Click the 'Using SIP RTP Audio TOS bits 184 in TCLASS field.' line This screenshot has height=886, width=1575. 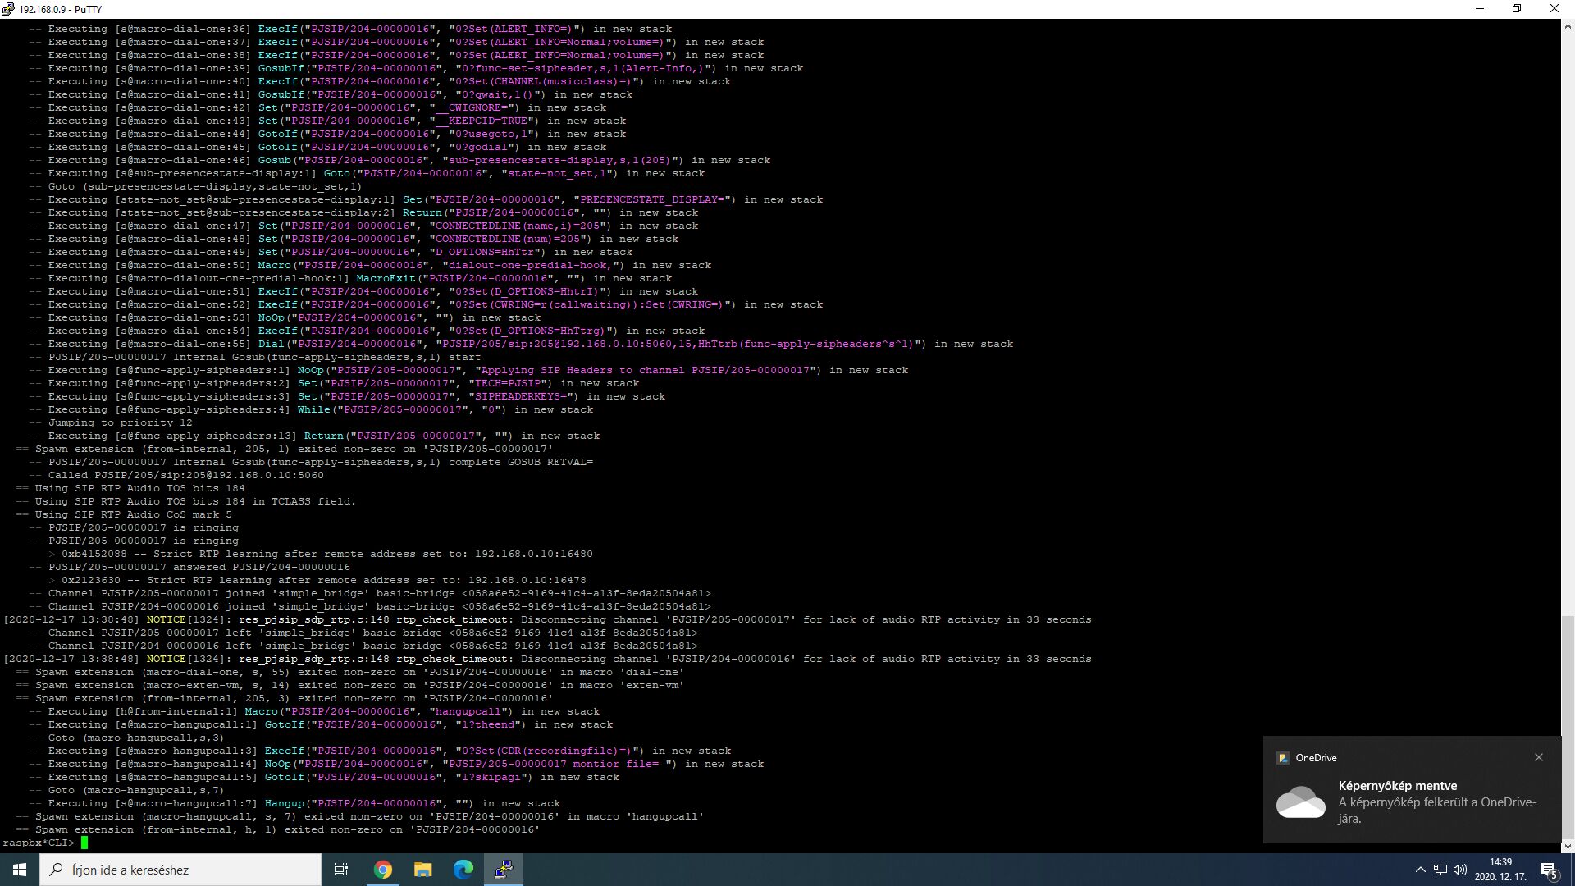point(185,501)
